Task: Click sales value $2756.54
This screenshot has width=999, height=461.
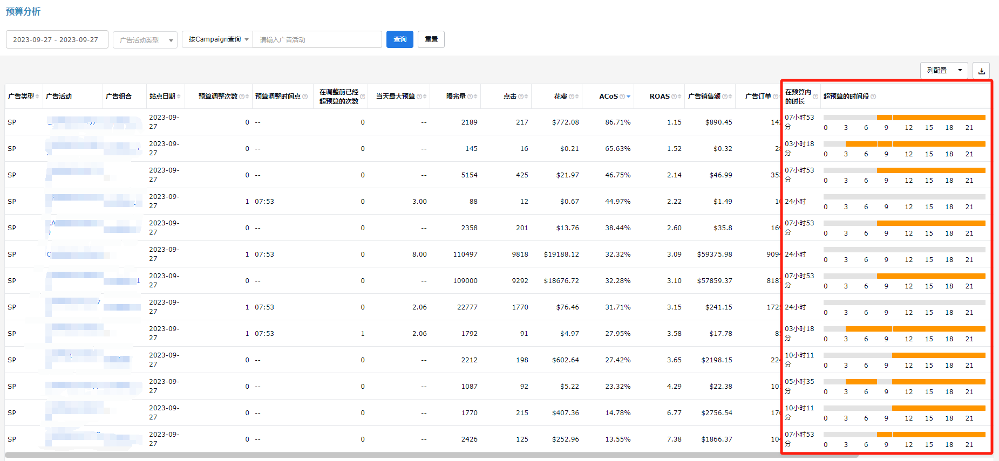Action: pyautogui.click(x=717, y=413)
